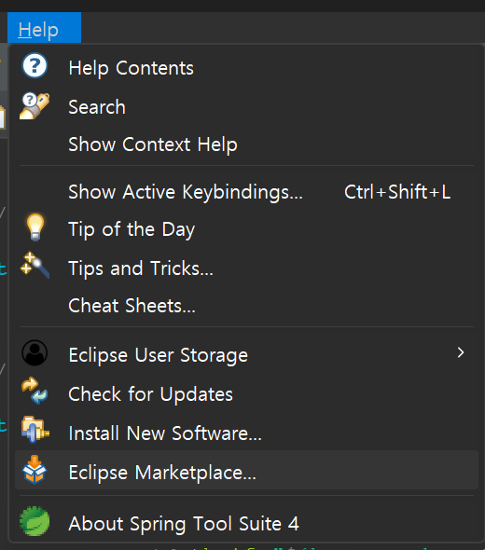The height and width of the screenshot is (550, 485).
Task: Click the Help Contents question mark icon
Action: pos(35,65)
